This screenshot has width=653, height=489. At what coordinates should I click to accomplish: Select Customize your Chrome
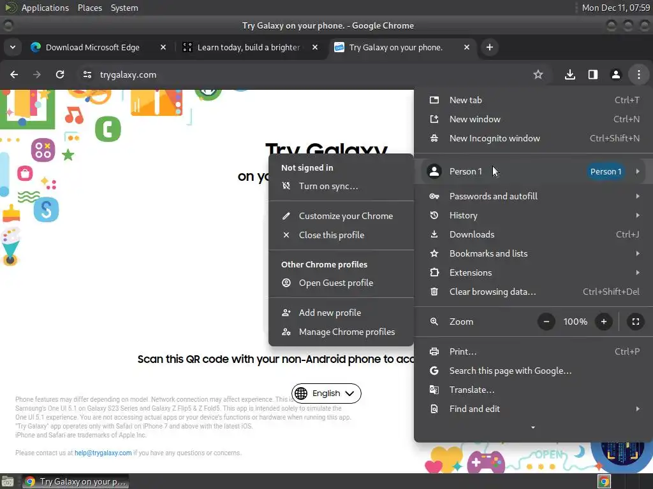click(341, 216)
